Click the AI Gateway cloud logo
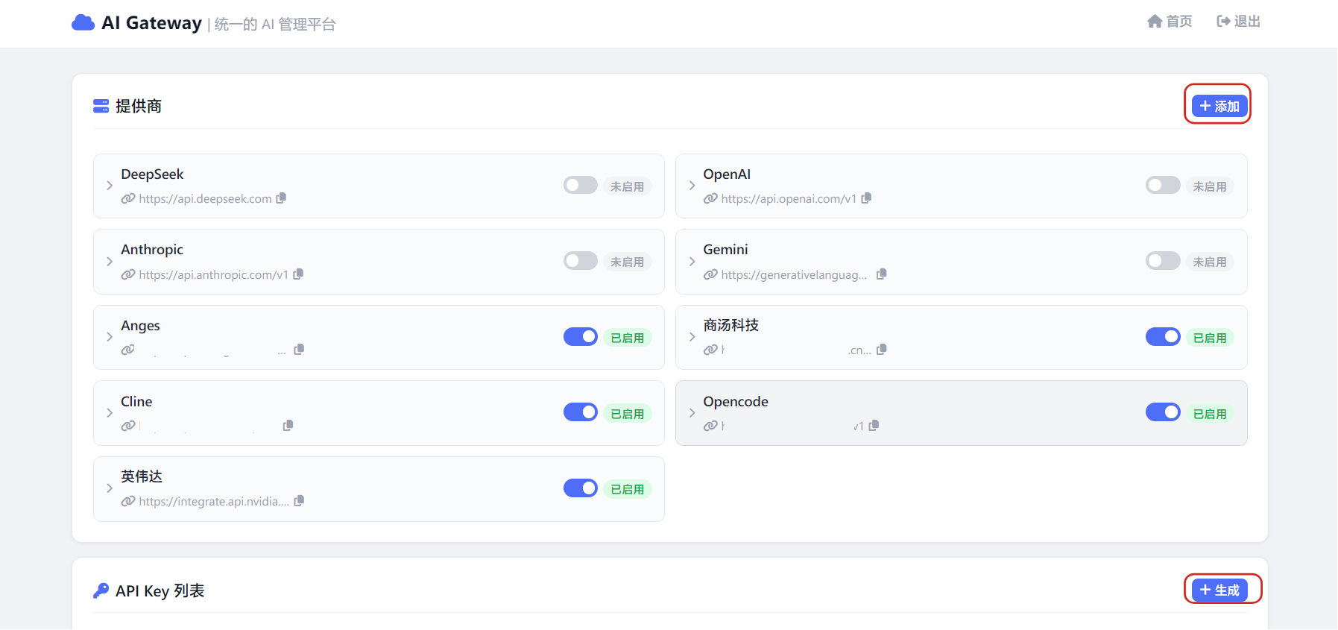 tap(83, 23)
